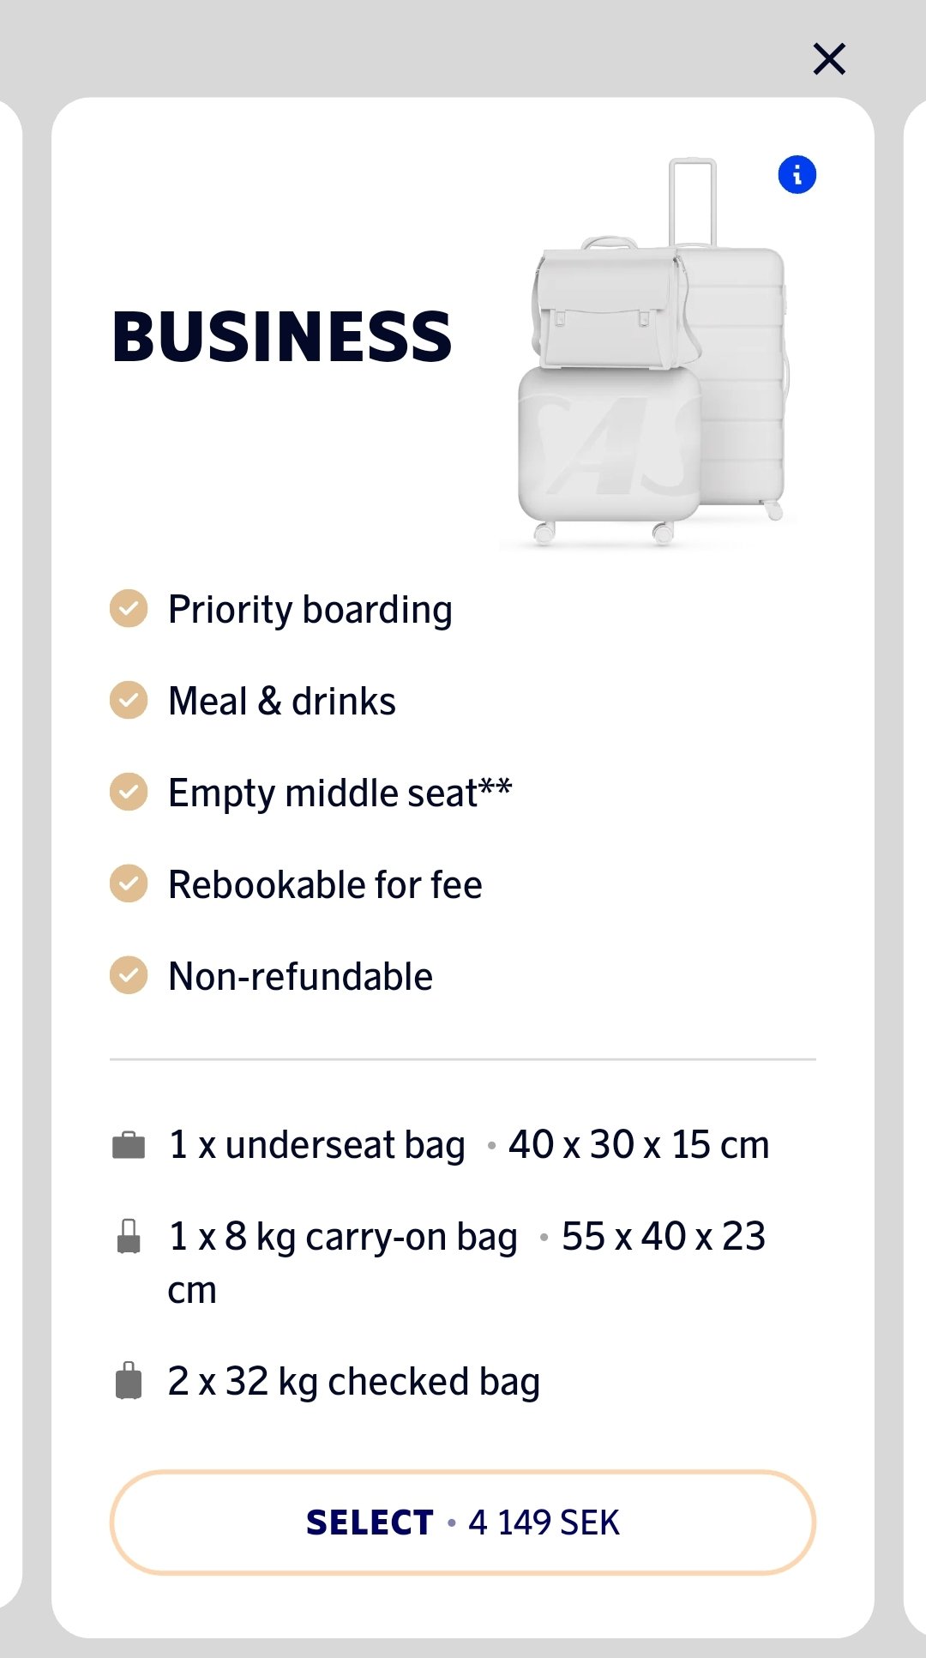Click the Non-refundable checkmark icon

129,975
